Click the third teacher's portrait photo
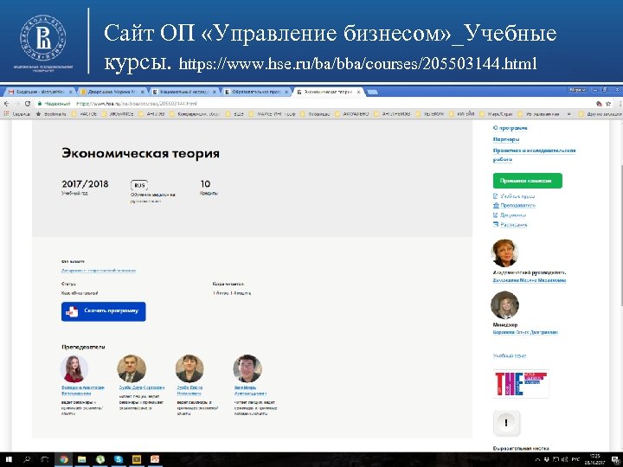This screenshot has width=623, height=467. 189,369
